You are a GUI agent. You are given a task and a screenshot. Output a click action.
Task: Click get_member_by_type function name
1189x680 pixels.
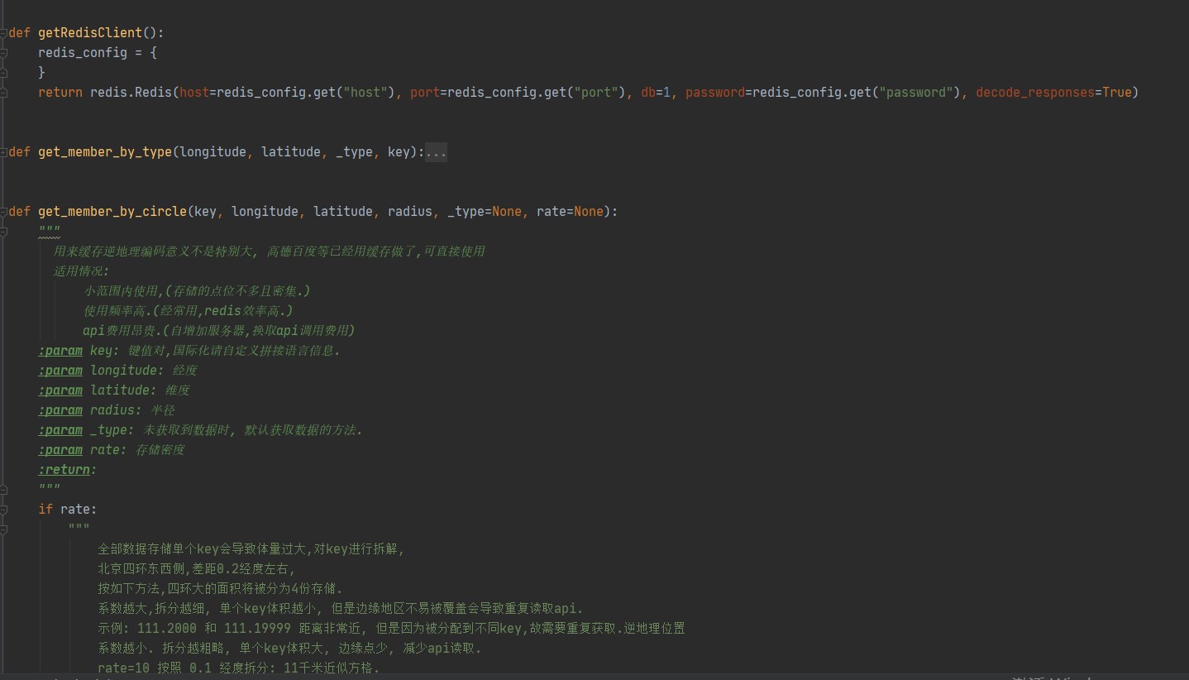[105, 152]
